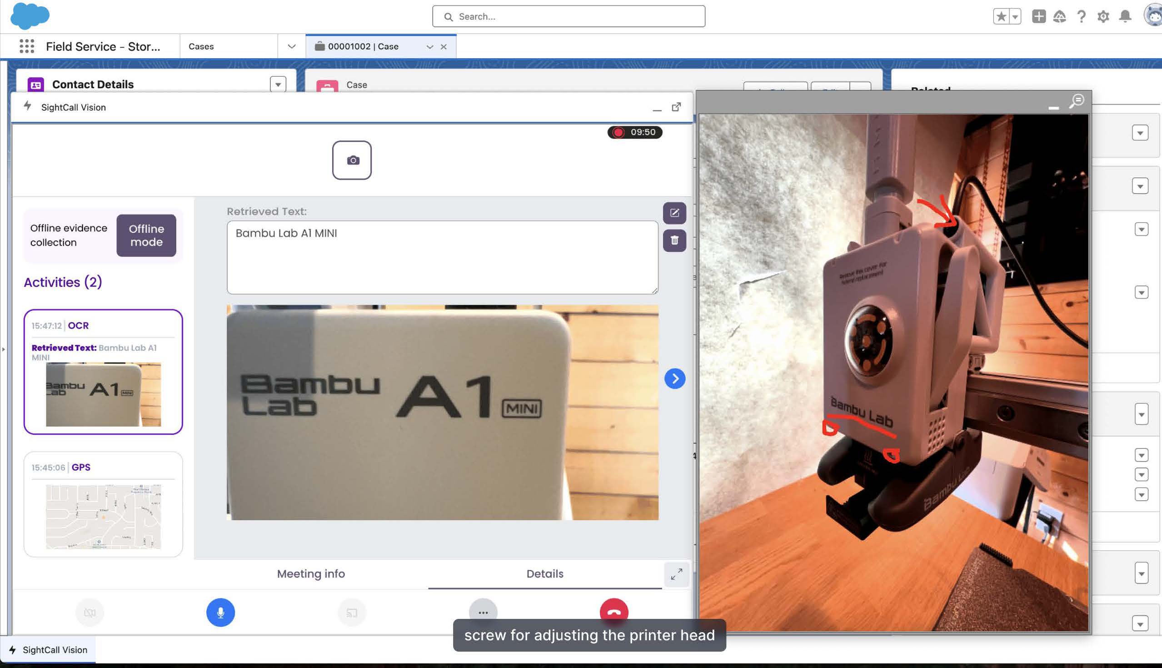
Task: Expand the Contact Details menu arrow
Action: point(278,85)
